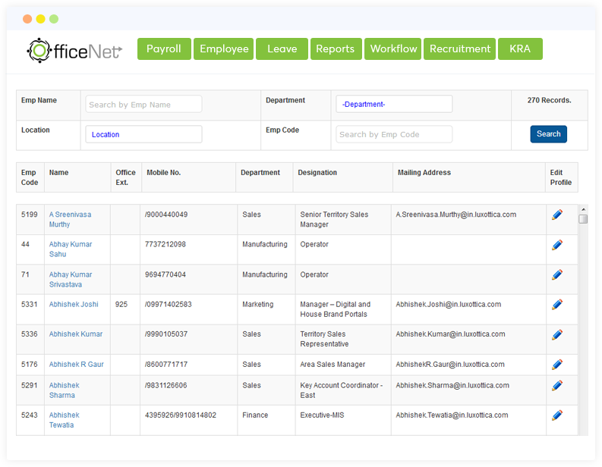Edit profile pencil for Abhishek Kumar
This screenshot has width=602, height=467.
(x=557, y=334)
